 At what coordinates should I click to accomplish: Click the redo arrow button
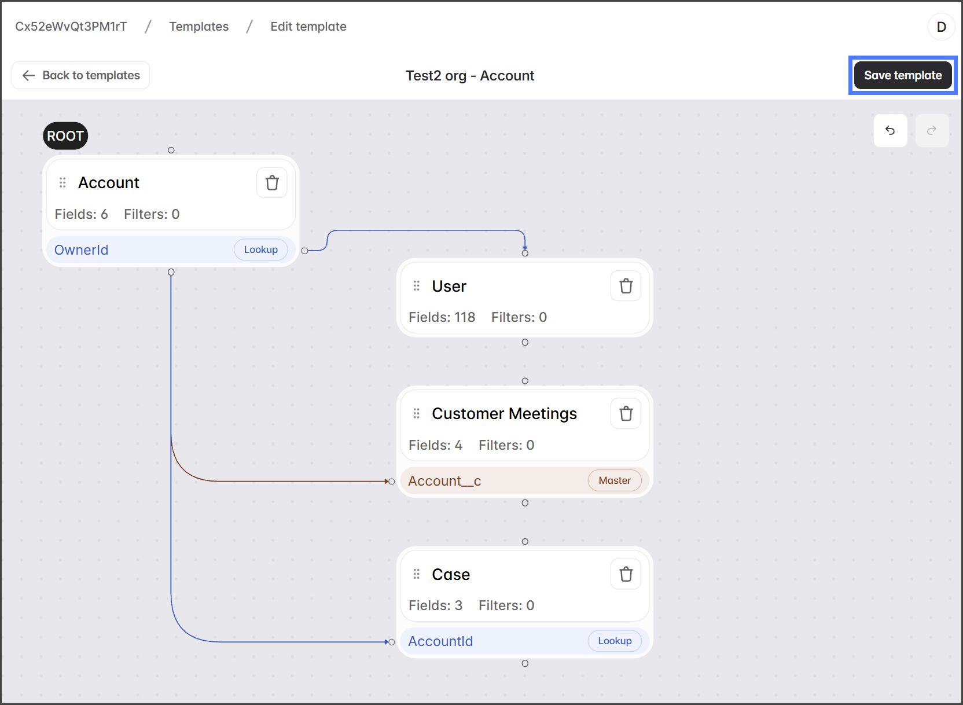[931, 131]
